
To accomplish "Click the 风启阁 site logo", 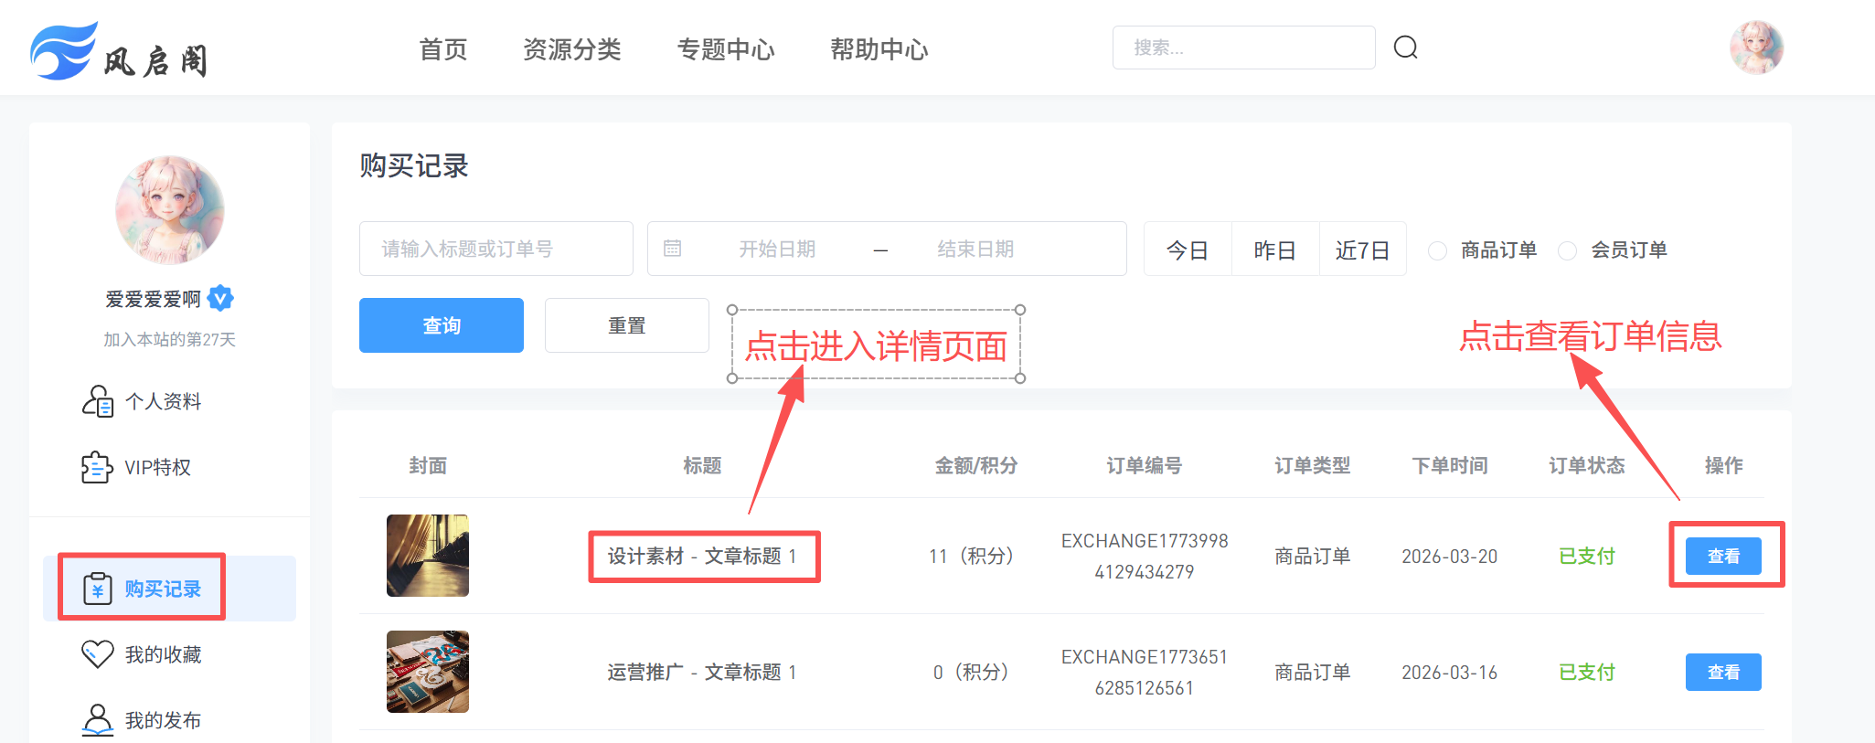I will [119, 51].
